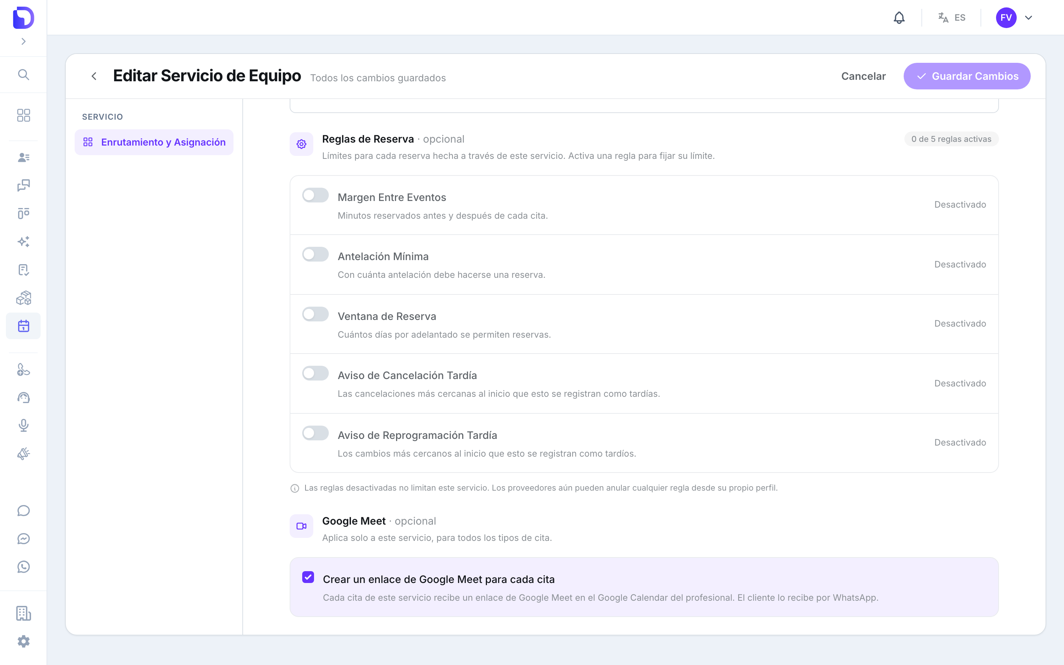Open the WhatsApp icon in sidebar

pyautogui.click(x=23, y=567)
